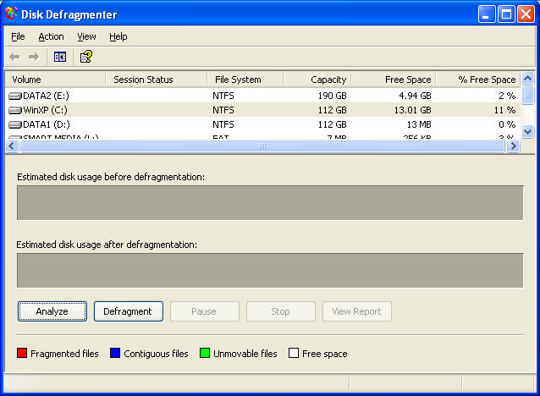The width and height of the screenshot is (540, 396).
Task: Click the blue Contiguous files swatch
Action: click(x=115, y=353)
